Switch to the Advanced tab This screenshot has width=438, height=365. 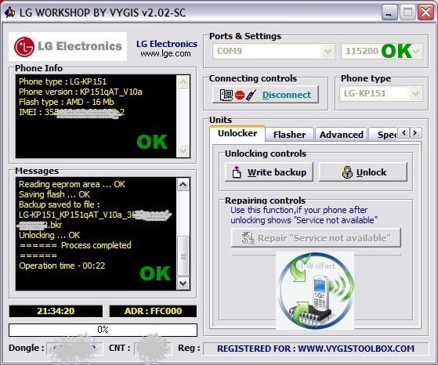[x=342, y=135]
